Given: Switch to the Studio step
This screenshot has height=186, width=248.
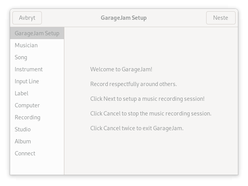Looking at the screenshot, I should (x=22, y=129).
